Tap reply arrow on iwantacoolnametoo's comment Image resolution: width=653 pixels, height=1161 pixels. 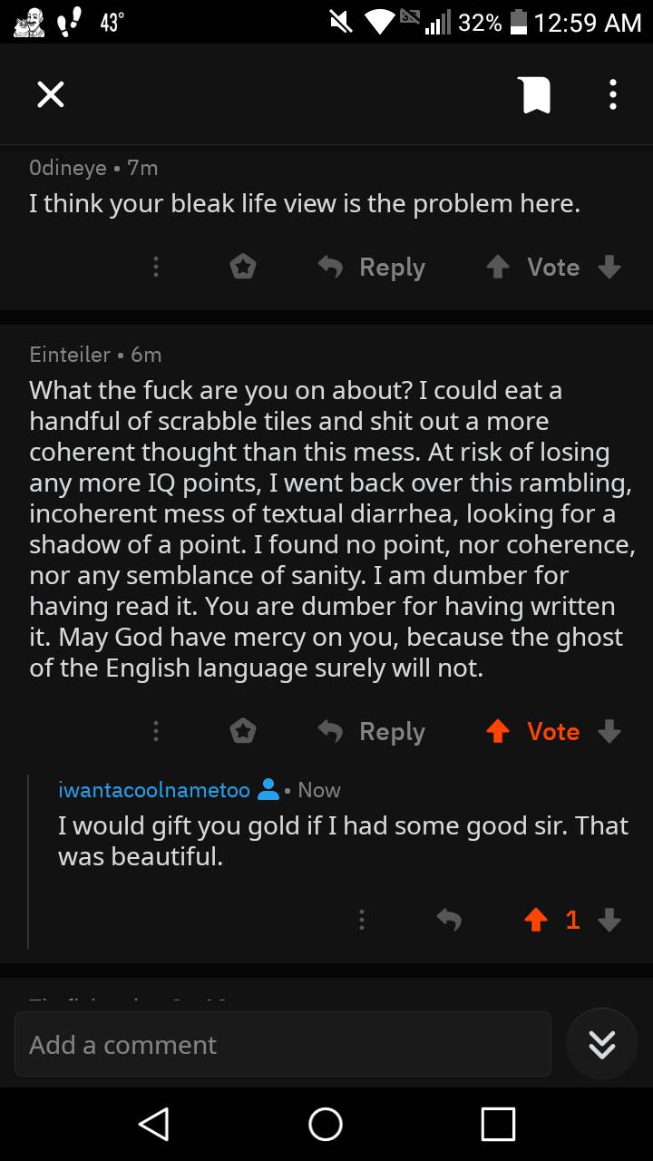[x=449, y=920]
